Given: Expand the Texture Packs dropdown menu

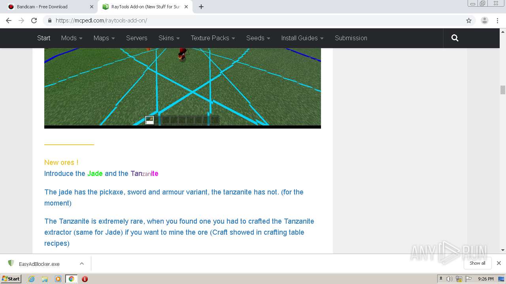Looking at the screenshot, I should pyautogui.click(x=213, y=38).
